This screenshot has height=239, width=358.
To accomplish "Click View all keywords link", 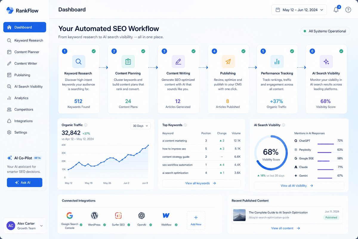I will (x=201, y=183).
